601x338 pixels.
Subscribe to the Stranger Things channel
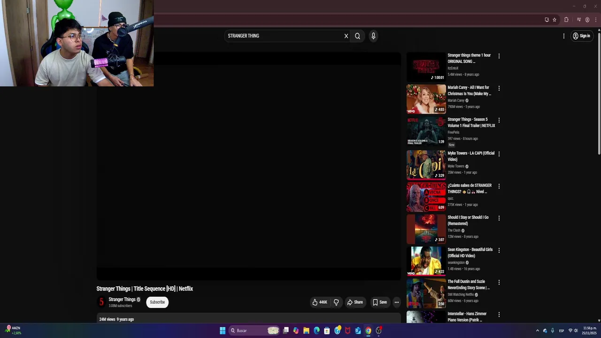pos(157,302)
